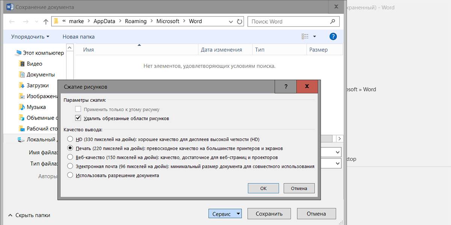Close the Сжатие рисунков dialog
This screenshot has height=225, width=451.
click(307, 87)
